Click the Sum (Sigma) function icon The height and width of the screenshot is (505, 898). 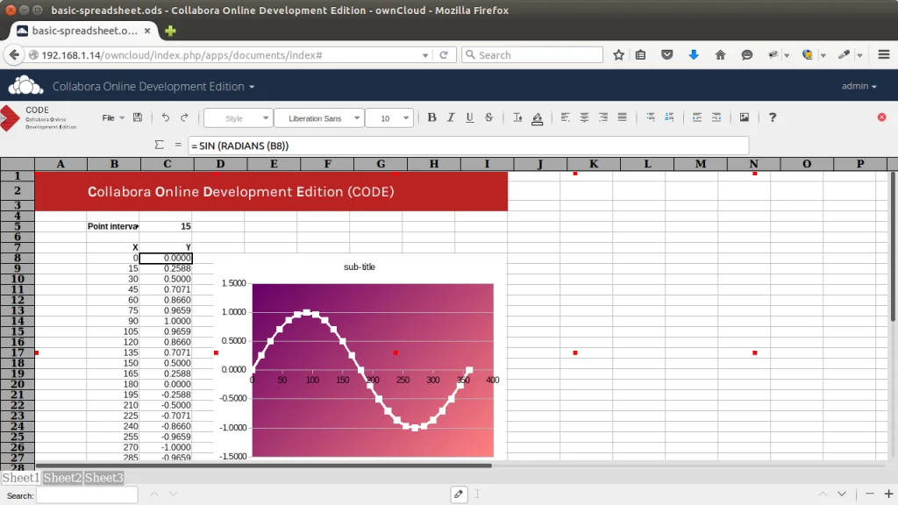tap(159, 145)
